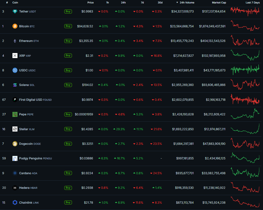Click the Hedera coin logo icon
The width and height of the screenshot is (263, 210).
pyautogui.click(x=15, y=188)
